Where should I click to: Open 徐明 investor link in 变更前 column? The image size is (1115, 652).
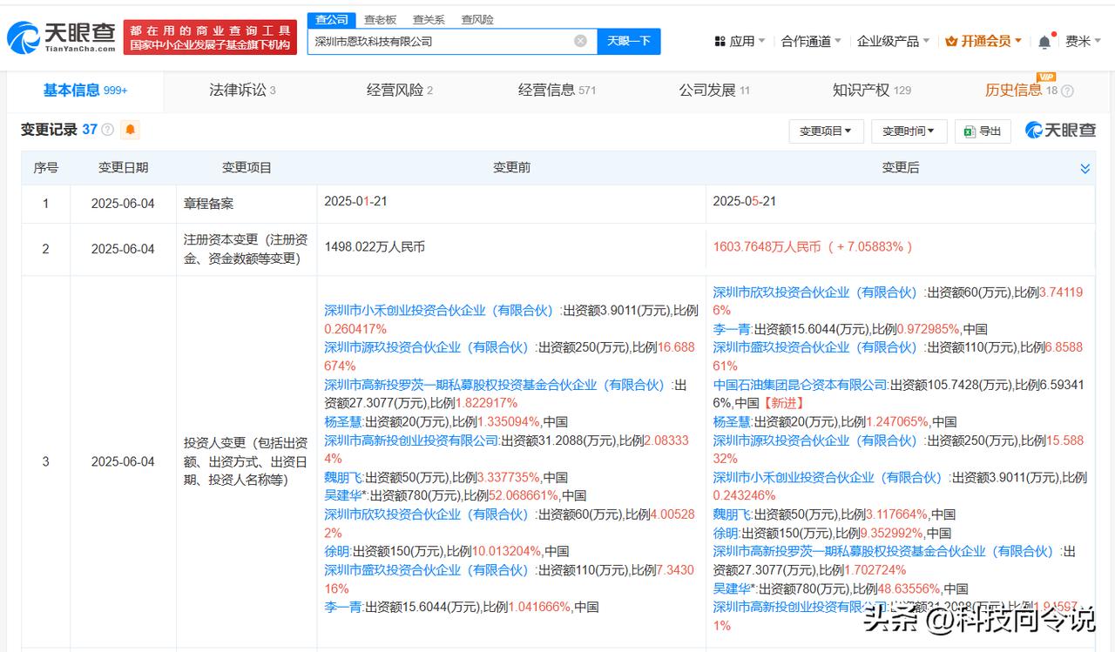(x=337, y=551)
